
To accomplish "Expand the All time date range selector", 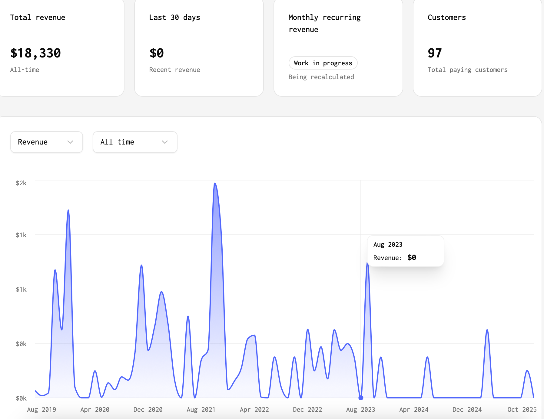I will click(135, 142).
